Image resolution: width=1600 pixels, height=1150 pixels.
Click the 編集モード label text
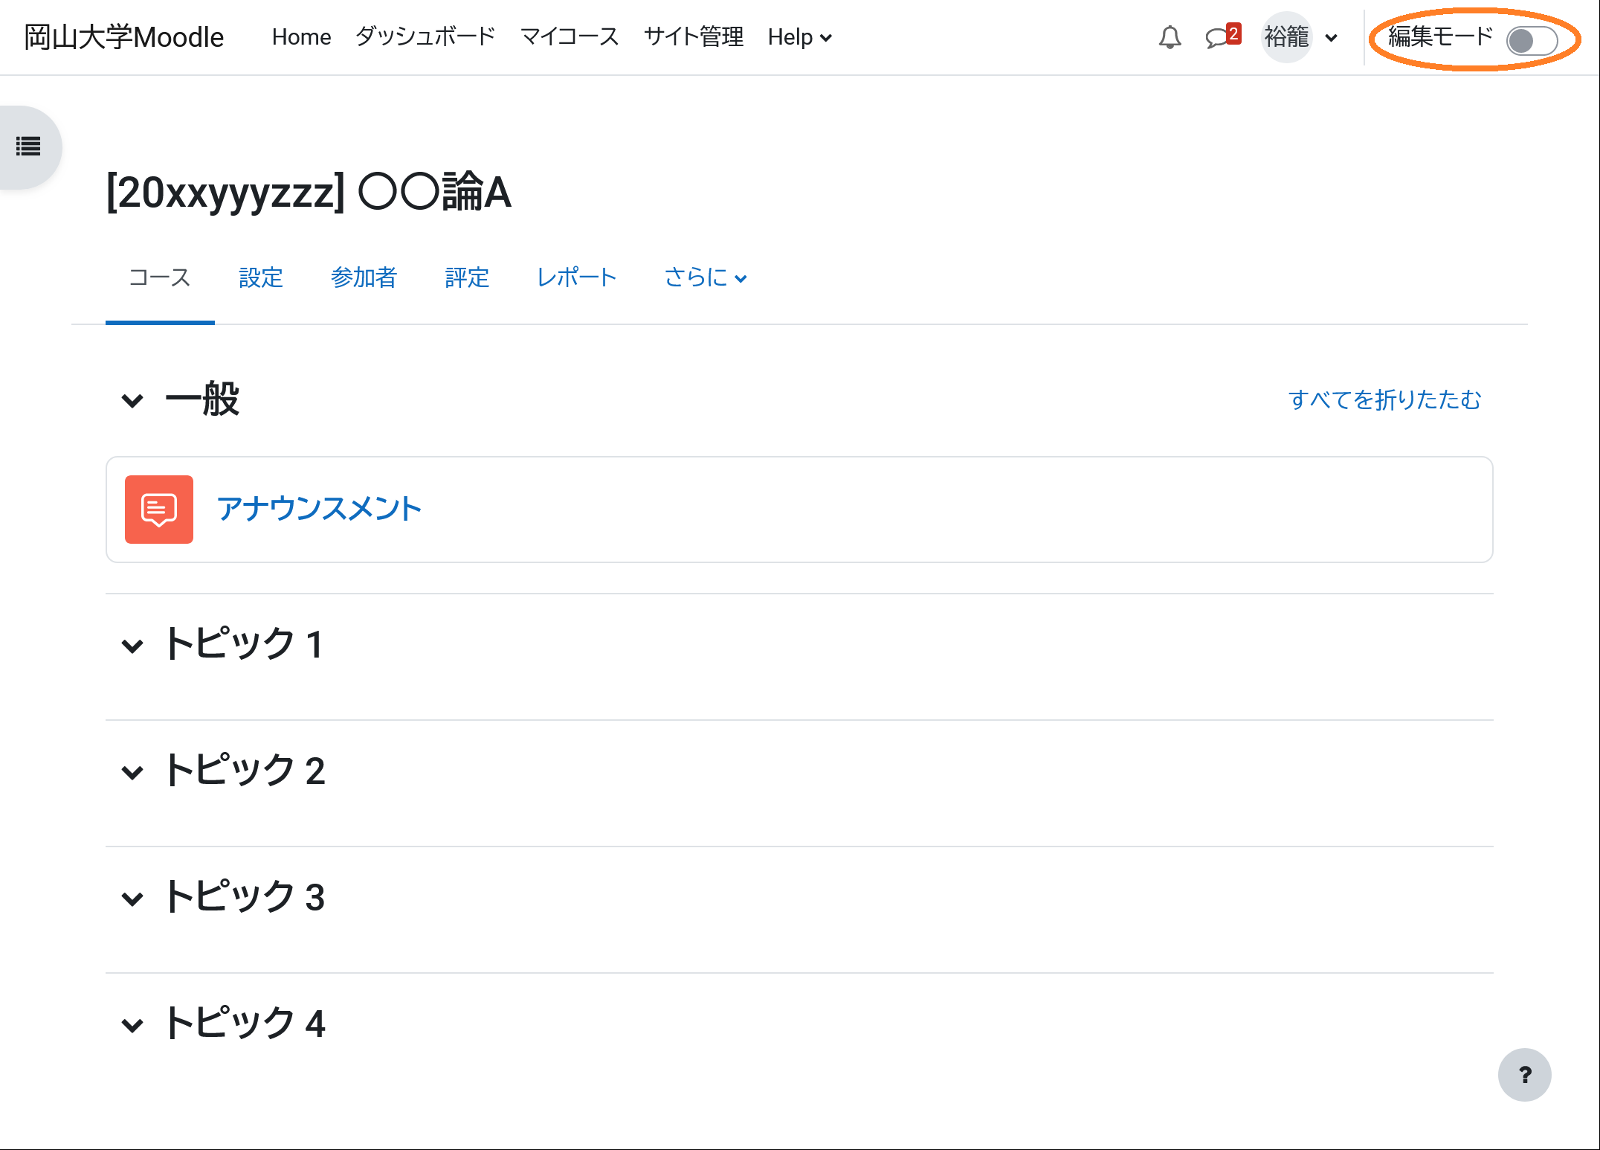(1440, 37)
